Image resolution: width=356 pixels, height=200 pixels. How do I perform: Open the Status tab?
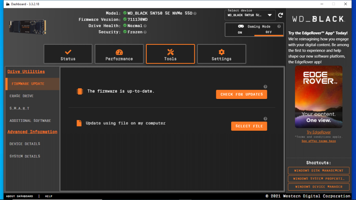click(68, 54)
